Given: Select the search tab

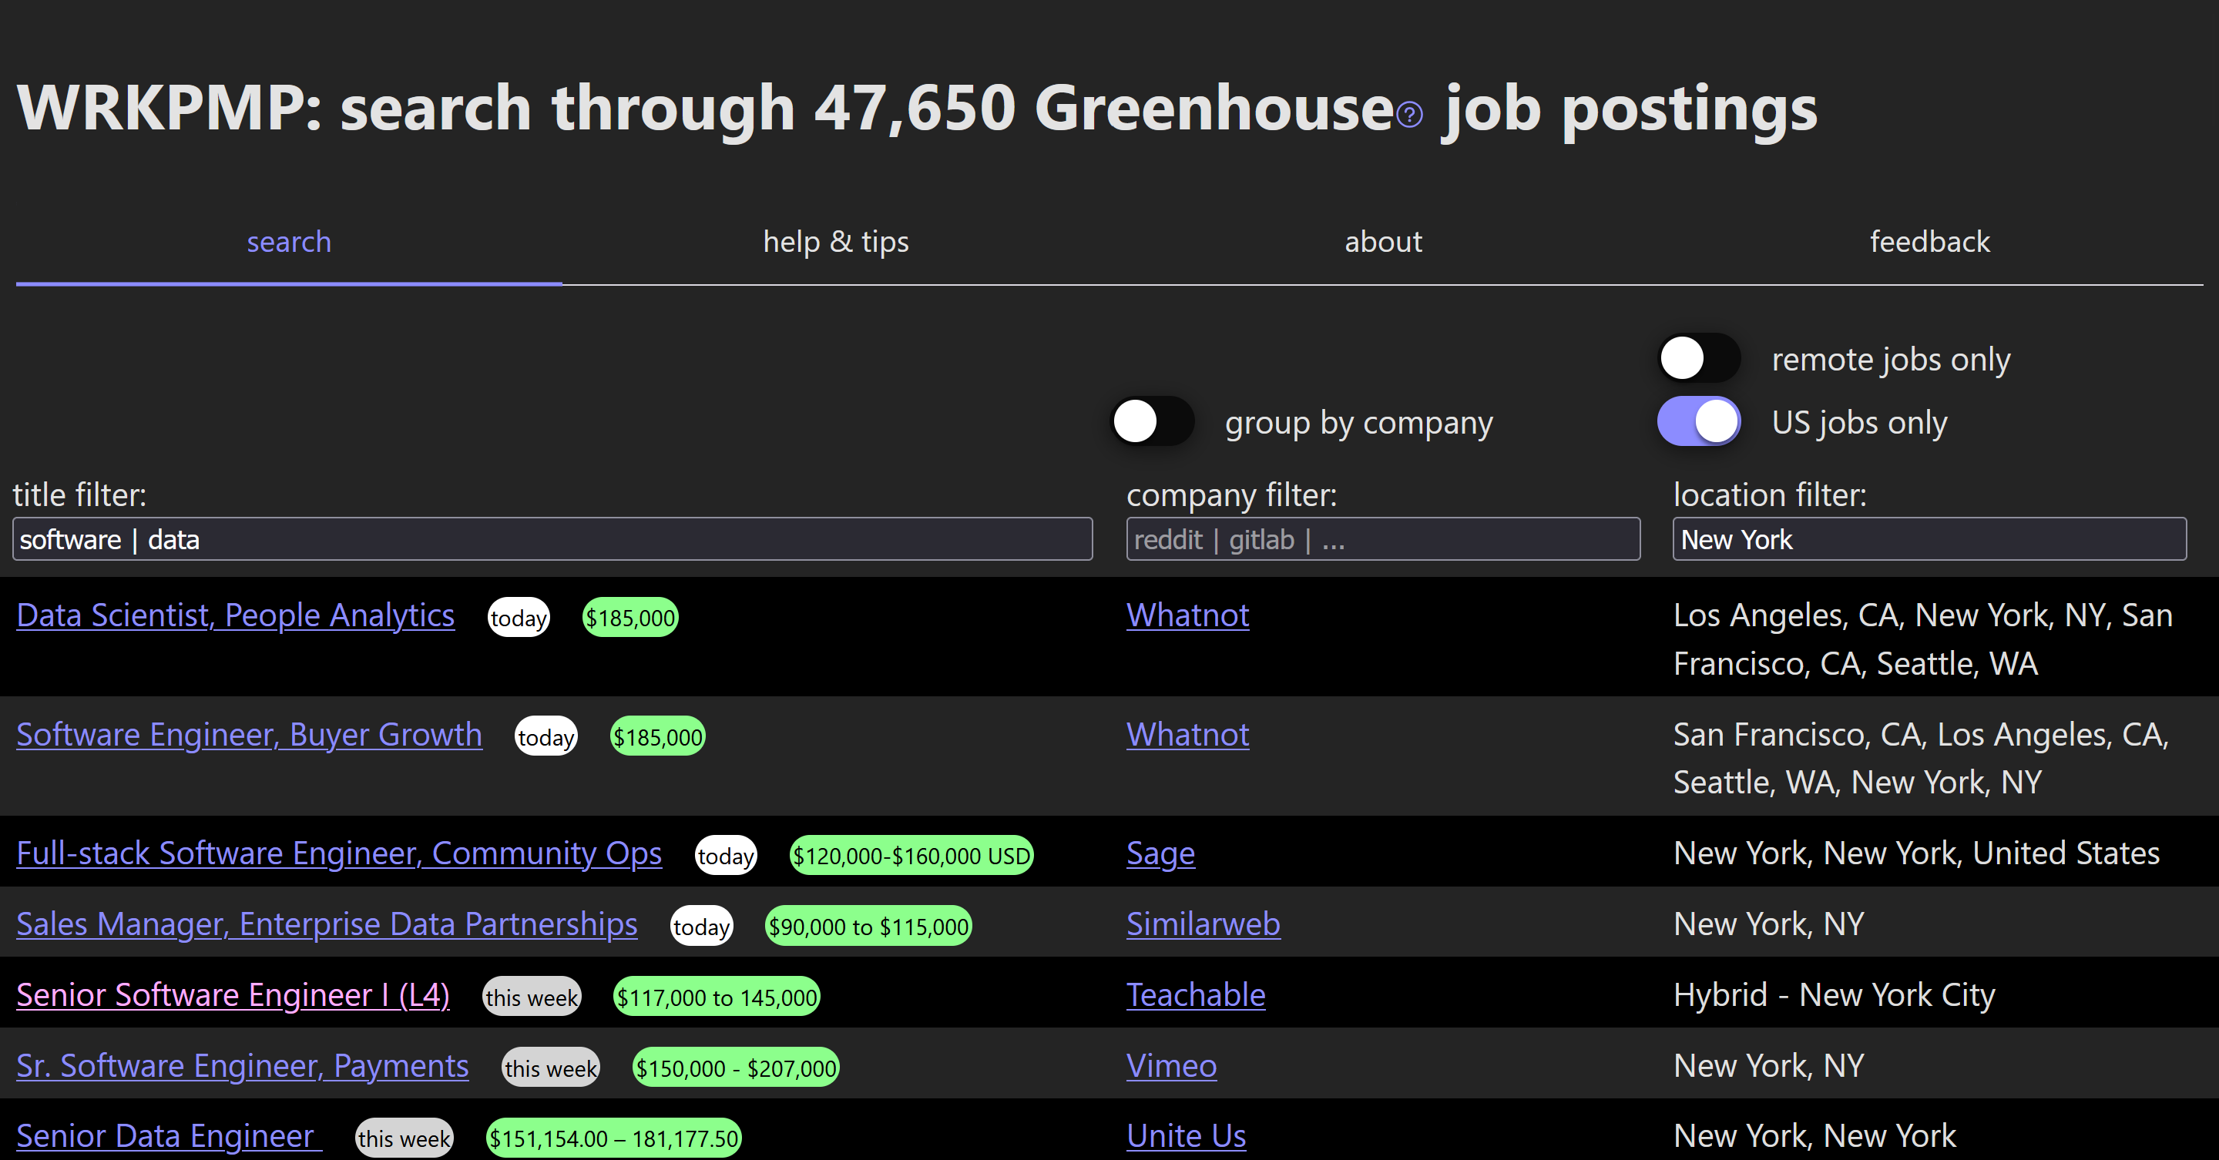Looking at the screenshot, I should click(x=289, y=242).
